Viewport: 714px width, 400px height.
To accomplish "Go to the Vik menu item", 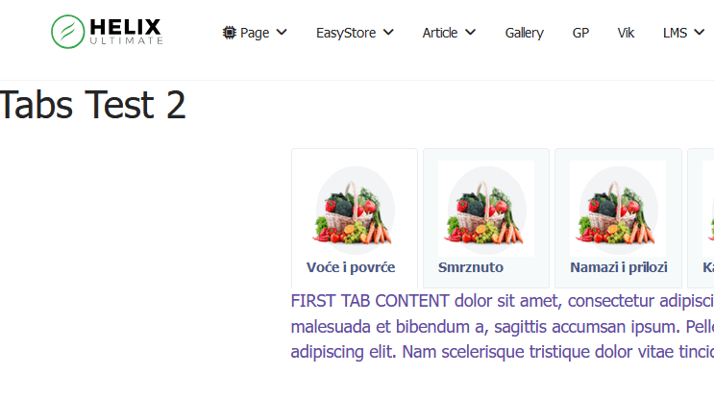I will [626, 33].
